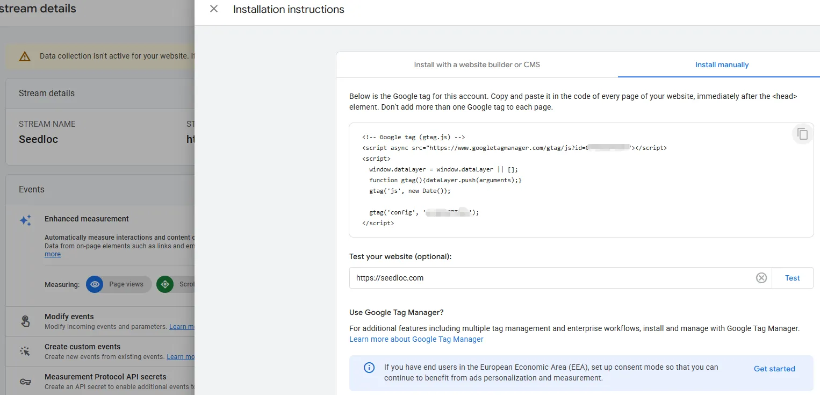Click the info icon in EEA notice
Image resolution: width=820 pixels, height=395 pixels.
click(x=369, y=368)
